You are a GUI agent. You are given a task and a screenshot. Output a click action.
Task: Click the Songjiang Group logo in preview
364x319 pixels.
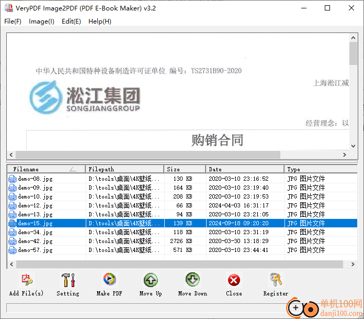(85, 97)
